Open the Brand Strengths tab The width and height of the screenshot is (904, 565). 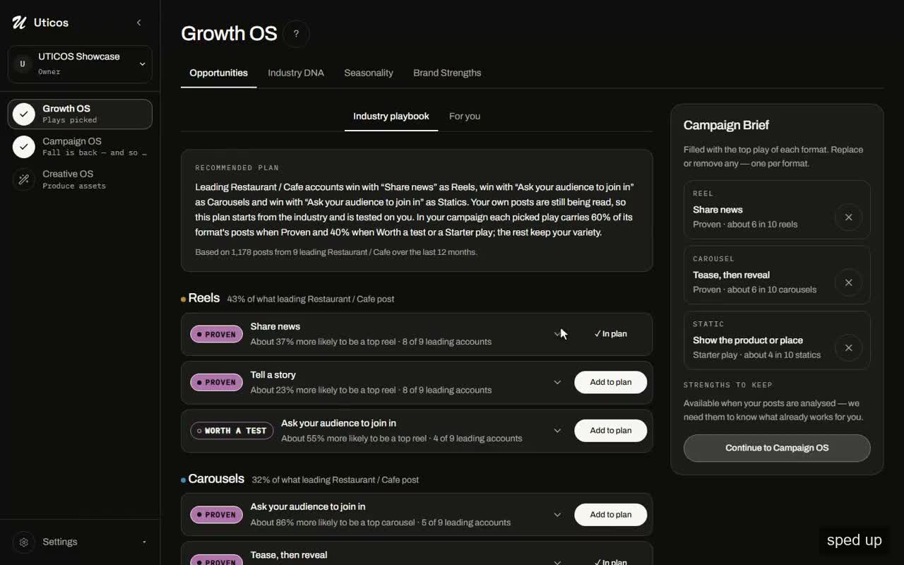(447, 73)
